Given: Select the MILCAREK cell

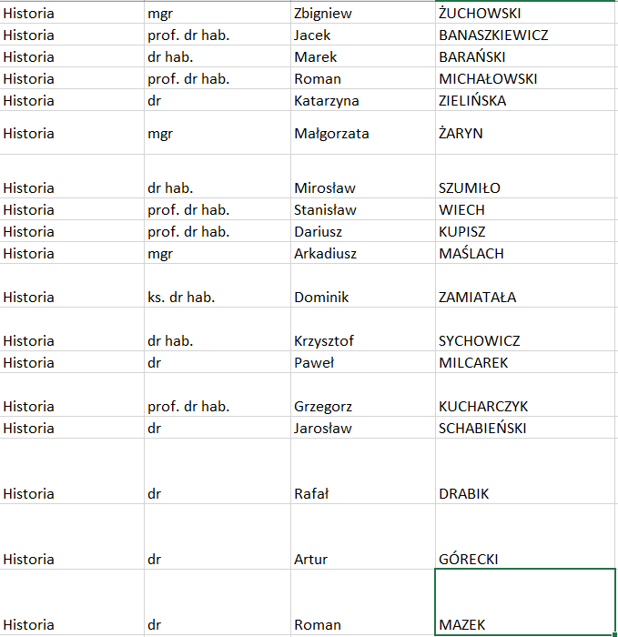Looking at the screenshot, I should [x=473, y=363].
